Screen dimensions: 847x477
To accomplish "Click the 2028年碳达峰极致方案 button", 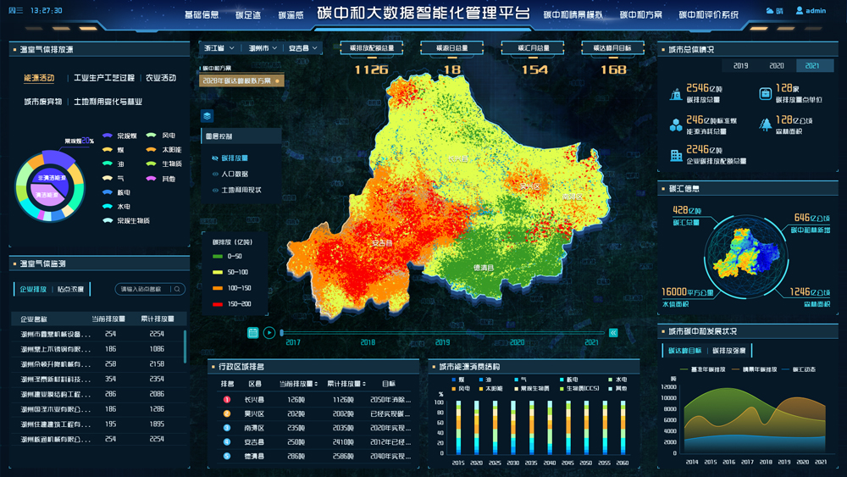I will (x=241, y=81).
